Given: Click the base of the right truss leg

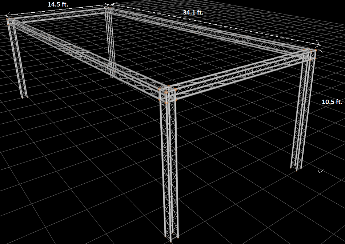Looking at the screenshot, I should click(x=296, y=168).
